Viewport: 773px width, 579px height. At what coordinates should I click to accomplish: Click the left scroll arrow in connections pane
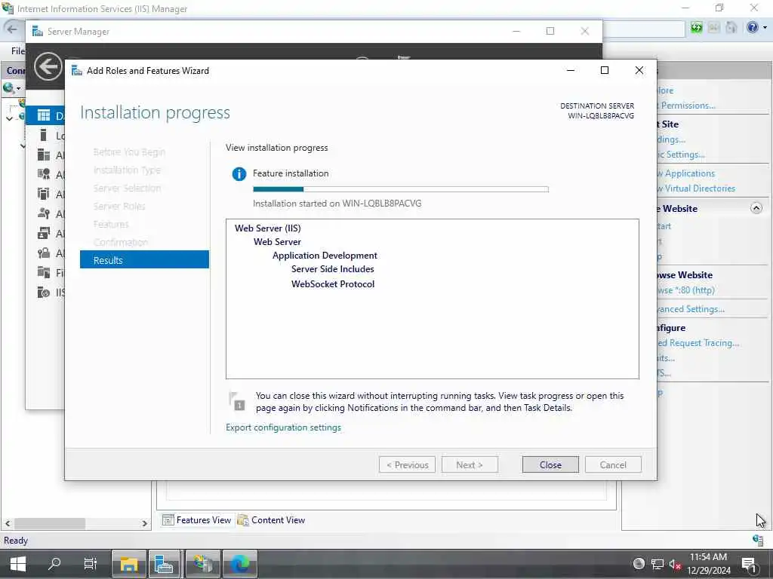pos(8,523)
